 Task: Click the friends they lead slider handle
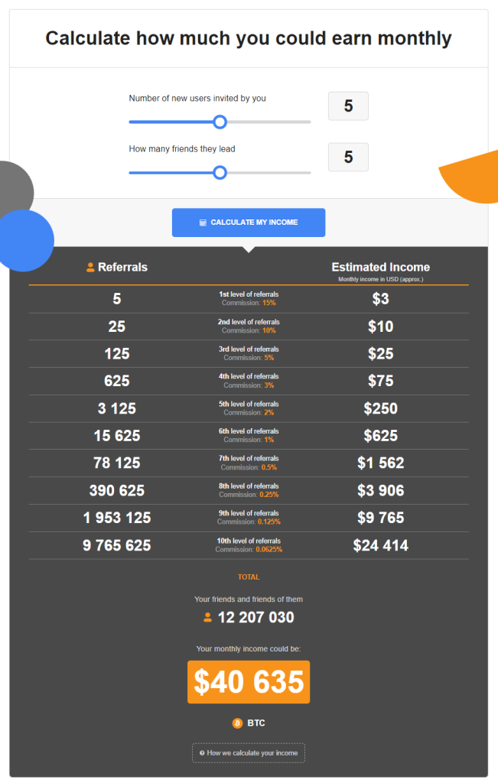pyautogui.click(x=220, y=173)
